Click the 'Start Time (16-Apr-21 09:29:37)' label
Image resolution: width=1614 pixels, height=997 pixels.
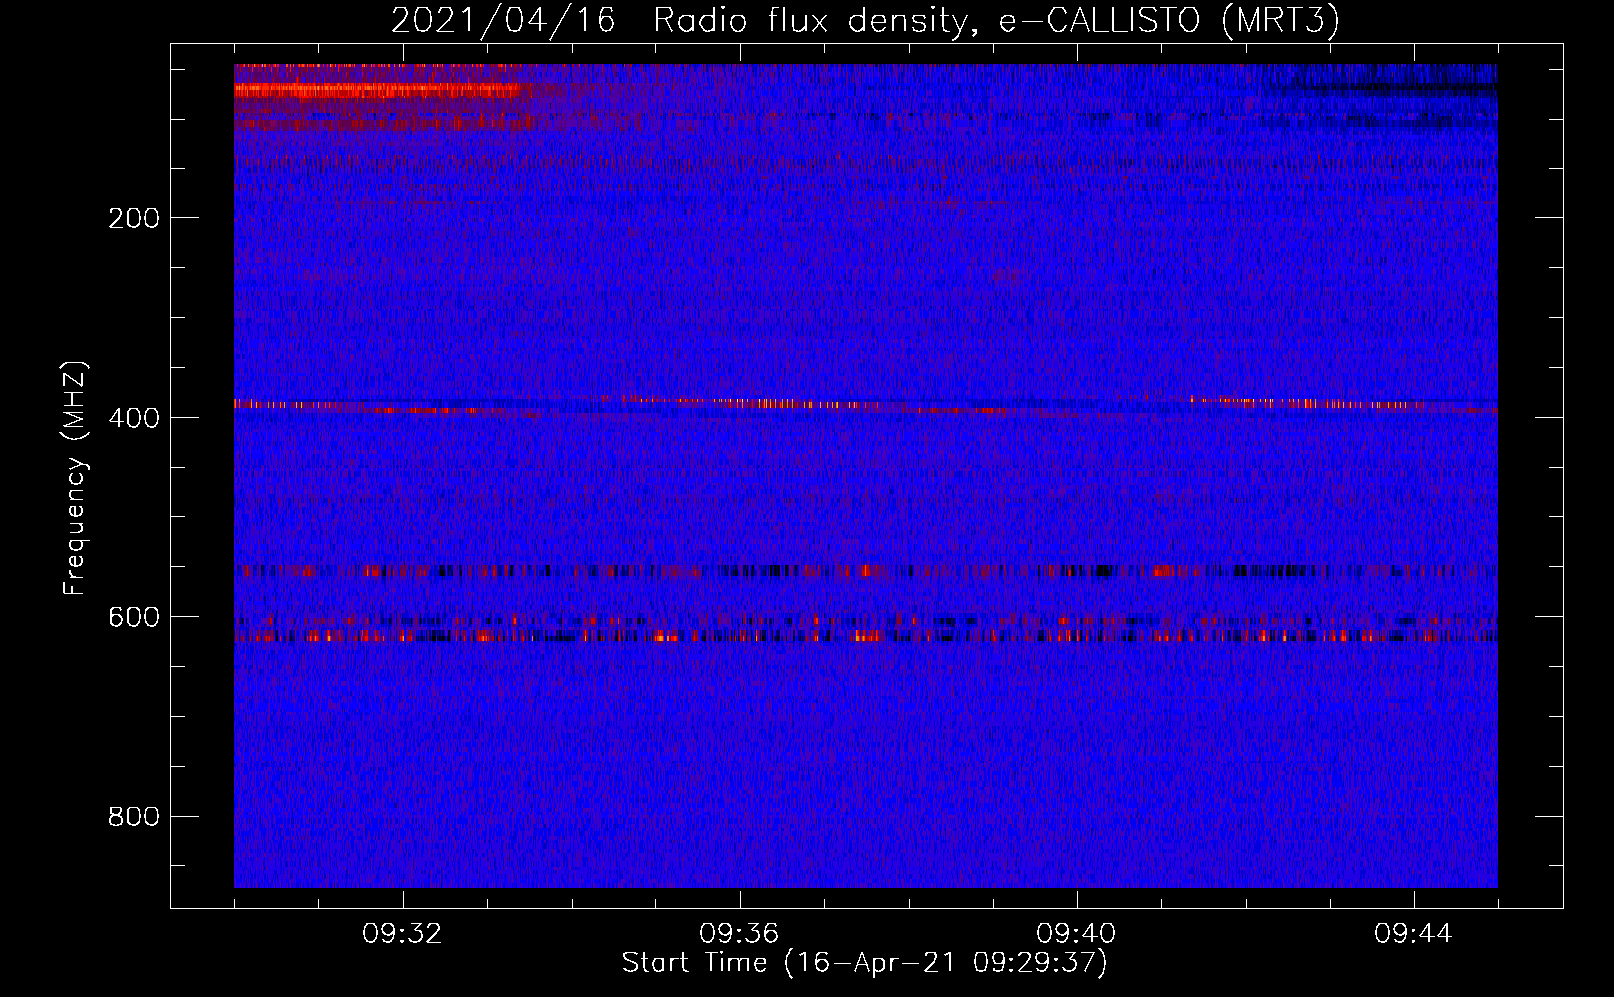(x=865, y=962)
